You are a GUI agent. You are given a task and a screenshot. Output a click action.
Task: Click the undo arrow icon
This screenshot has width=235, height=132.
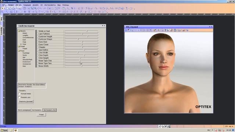(40, 8)
